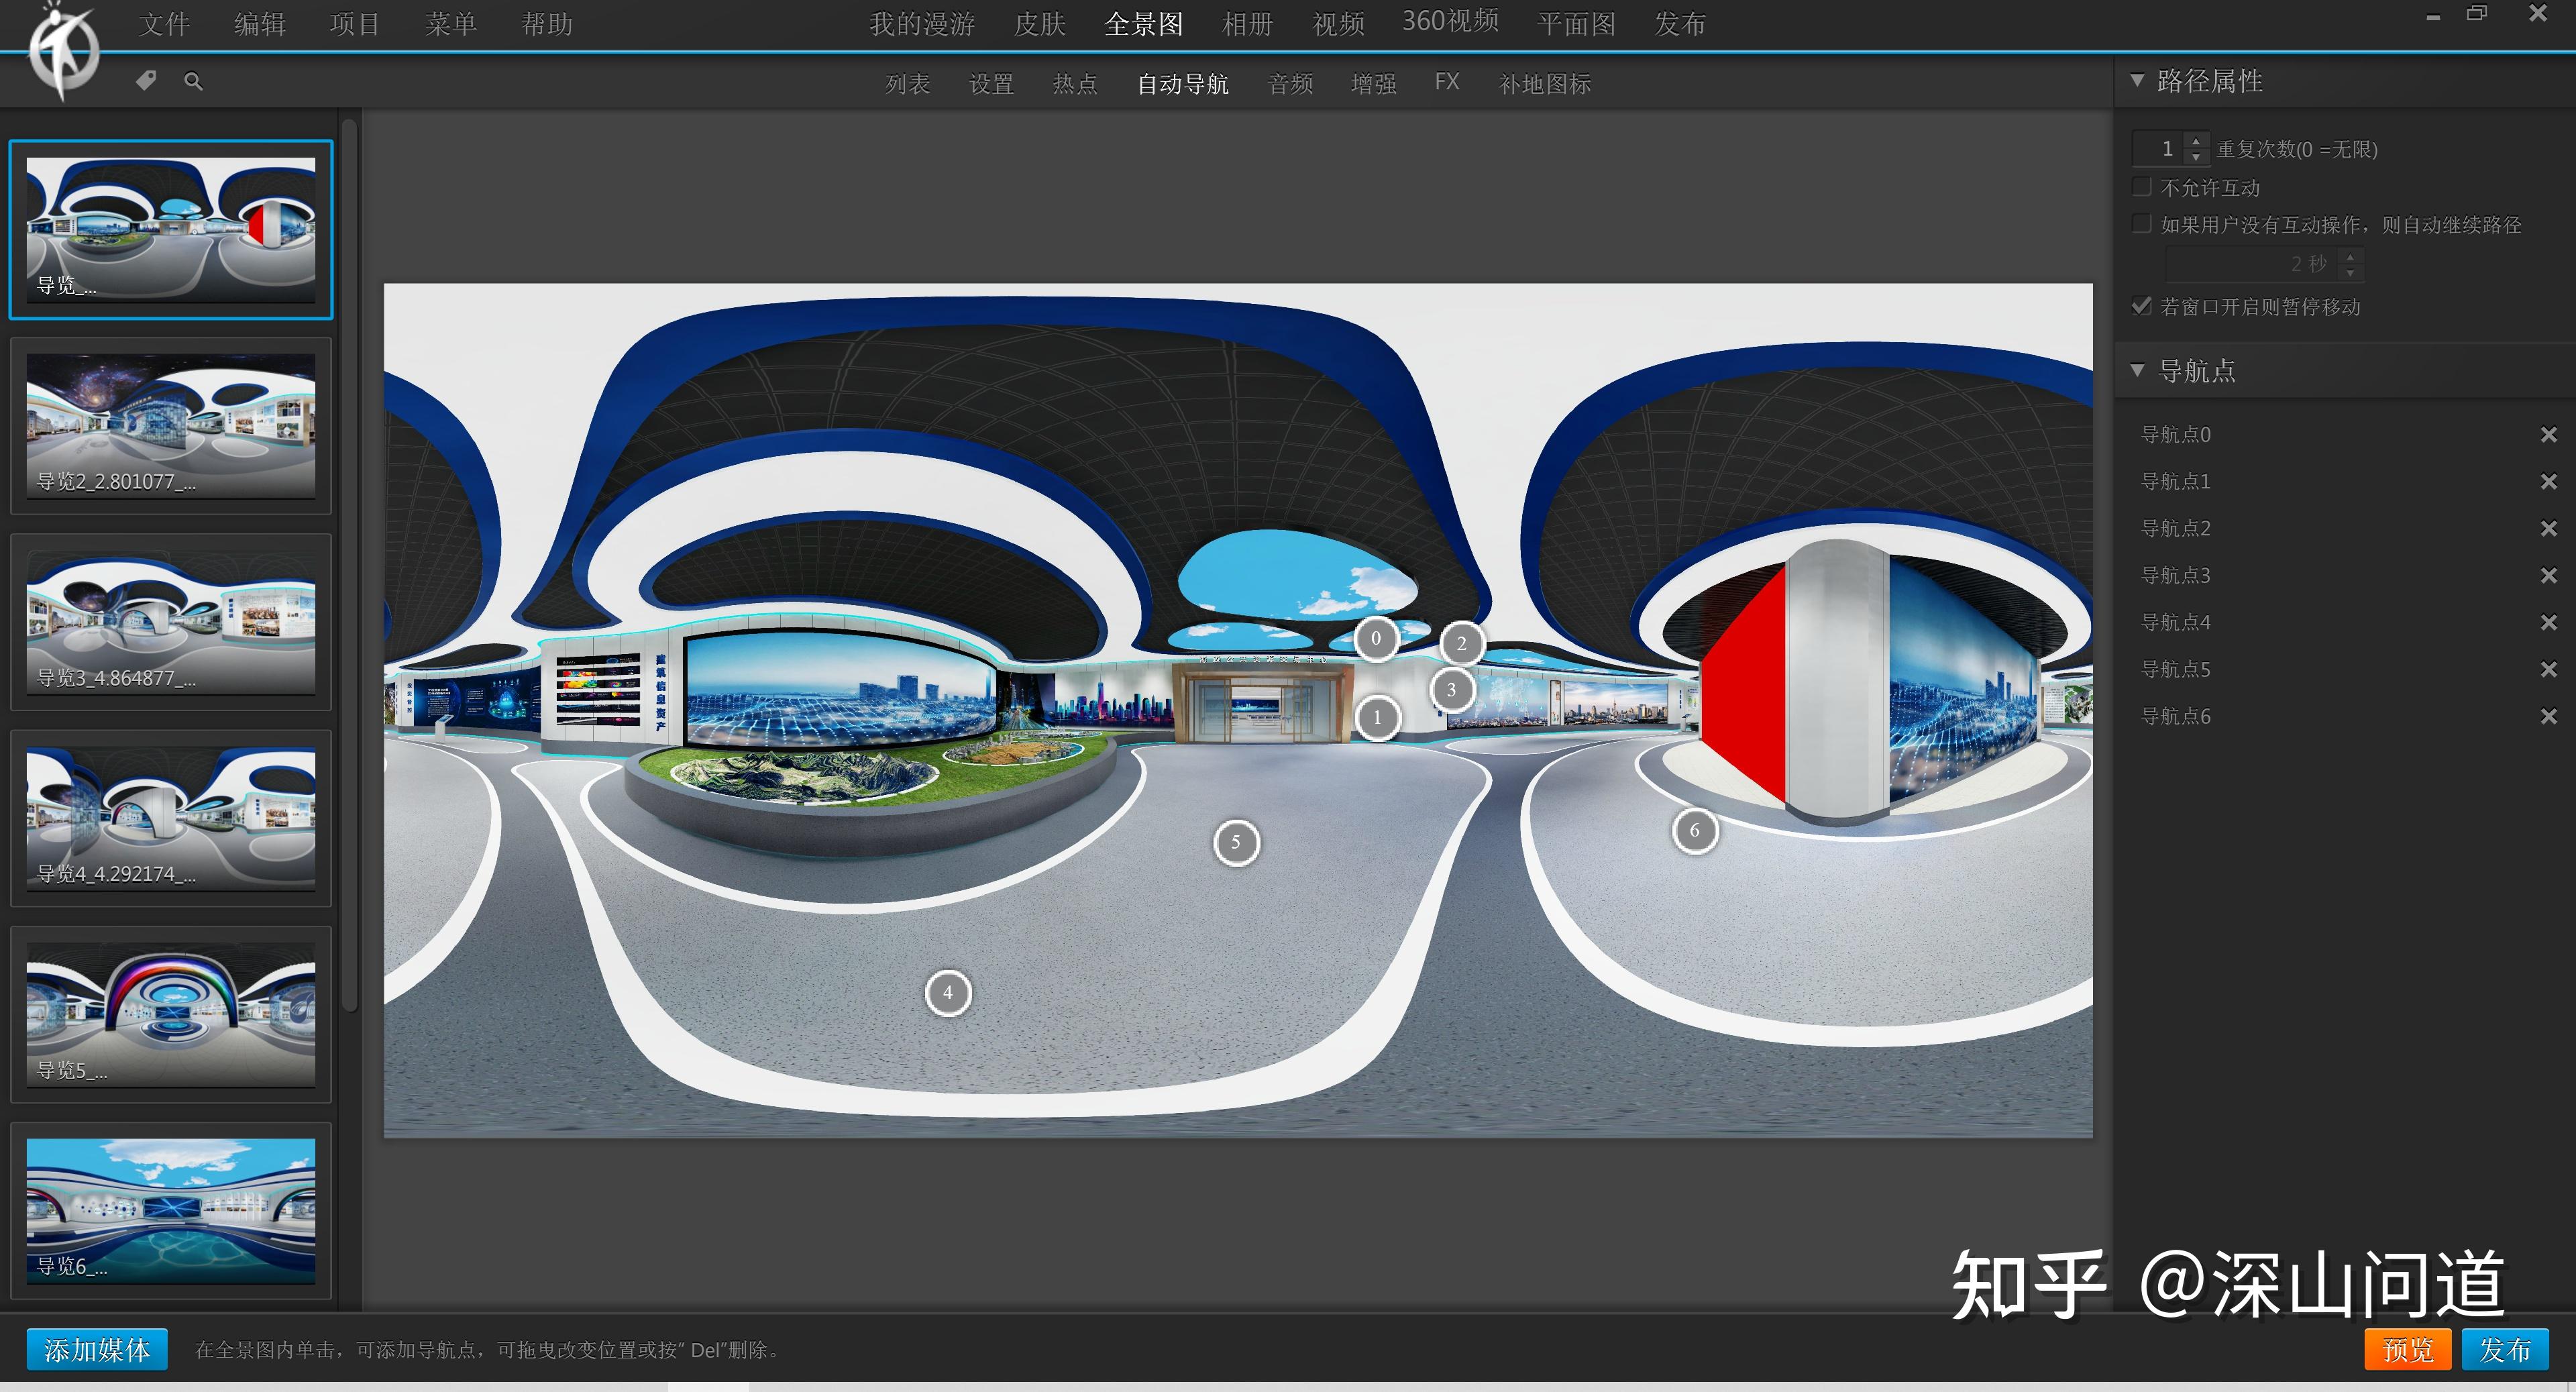Select the tag/label icon in the toolbar
The width and height of the screenshot is (2576, 1392).
(146, 80)
